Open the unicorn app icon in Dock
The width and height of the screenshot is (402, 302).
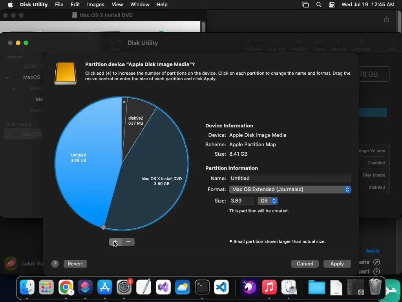tap(249, 287)
